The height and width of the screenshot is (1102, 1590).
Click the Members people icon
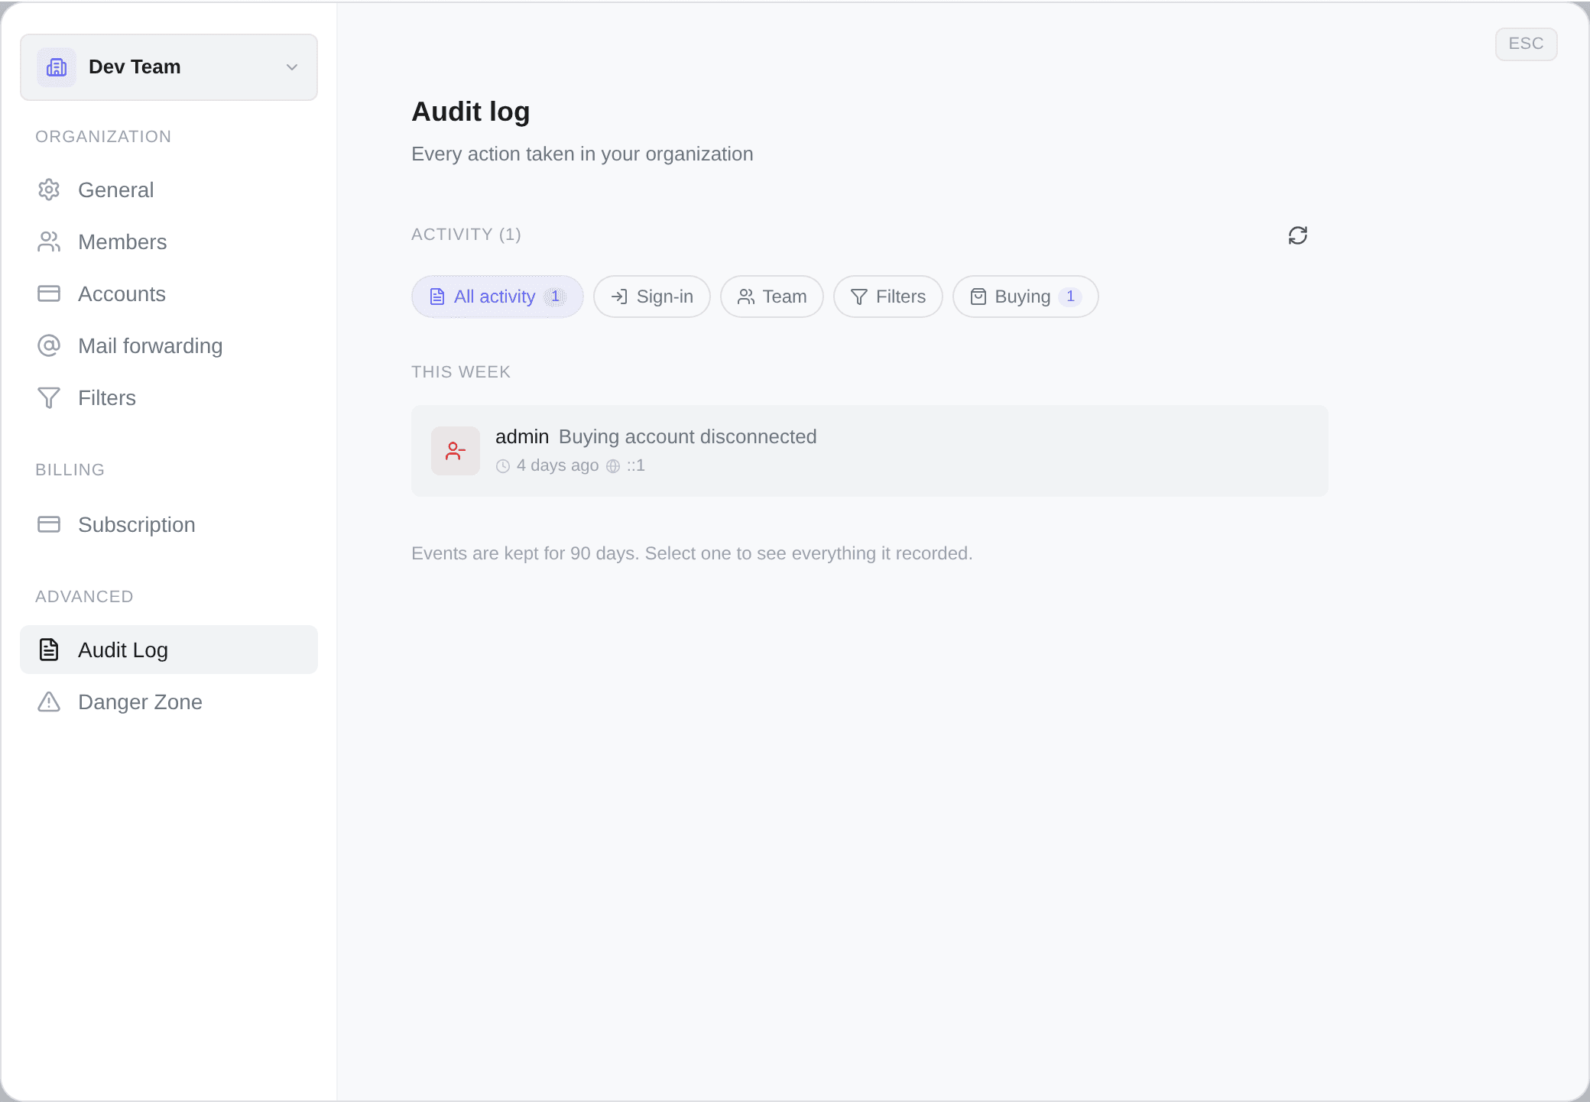coord(49,241)
